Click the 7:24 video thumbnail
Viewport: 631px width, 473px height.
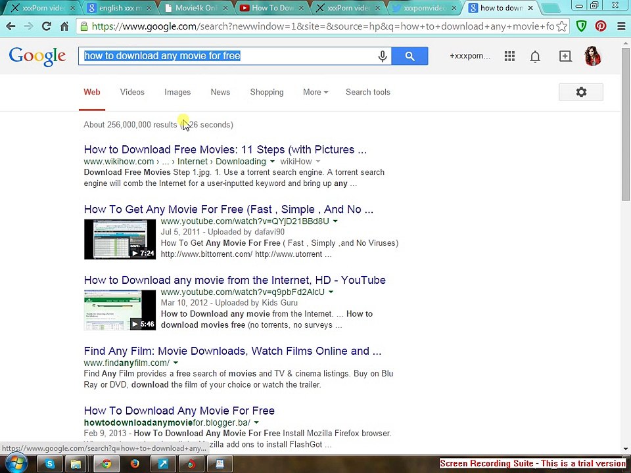pos(120,239)
